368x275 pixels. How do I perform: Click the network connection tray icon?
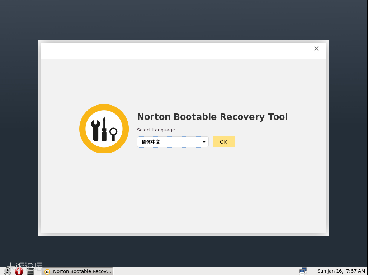(x=303, y=271)
